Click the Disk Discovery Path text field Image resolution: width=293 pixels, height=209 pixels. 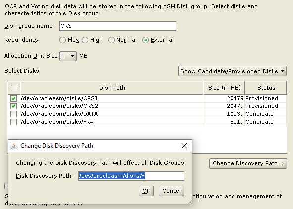tap(131, 176)
